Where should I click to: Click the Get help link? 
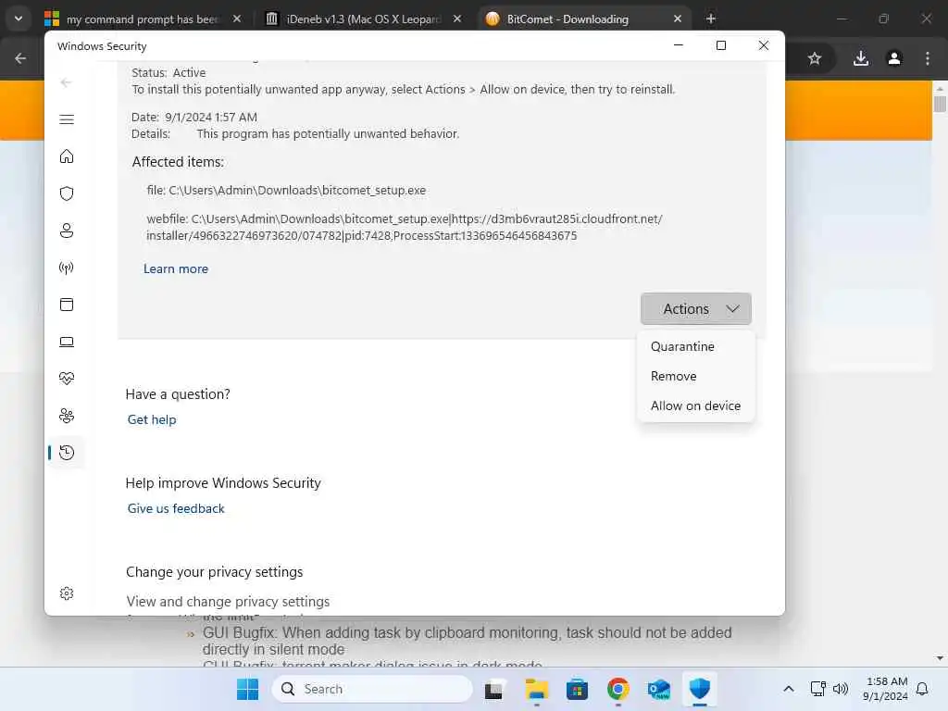152,419
